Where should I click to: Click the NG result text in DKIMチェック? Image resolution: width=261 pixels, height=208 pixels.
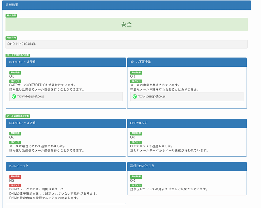12,181
